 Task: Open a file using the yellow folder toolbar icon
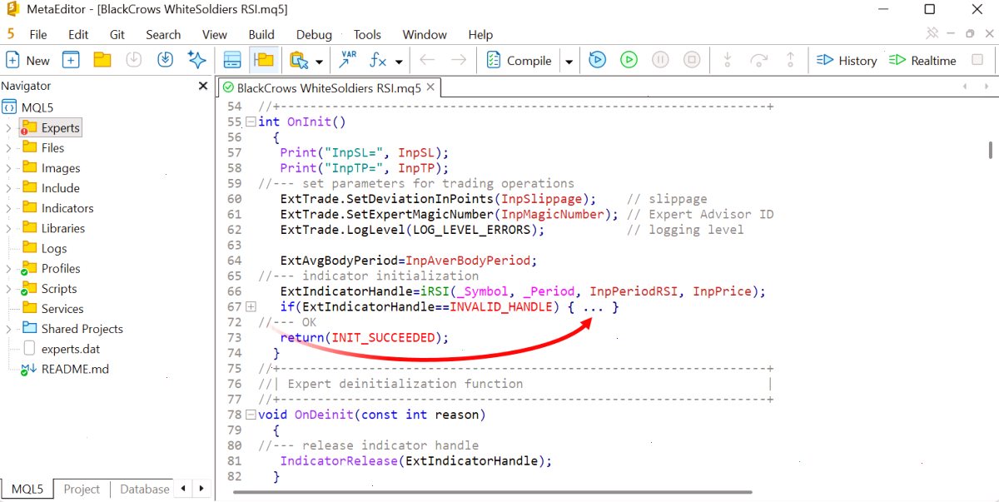click(x=102, y=60)
